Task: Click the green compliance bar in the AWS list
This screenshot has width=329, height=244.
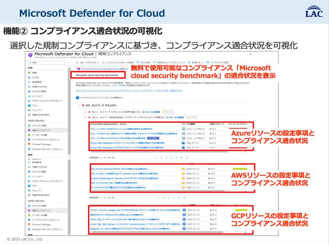Action: click(x=240, y=169)
